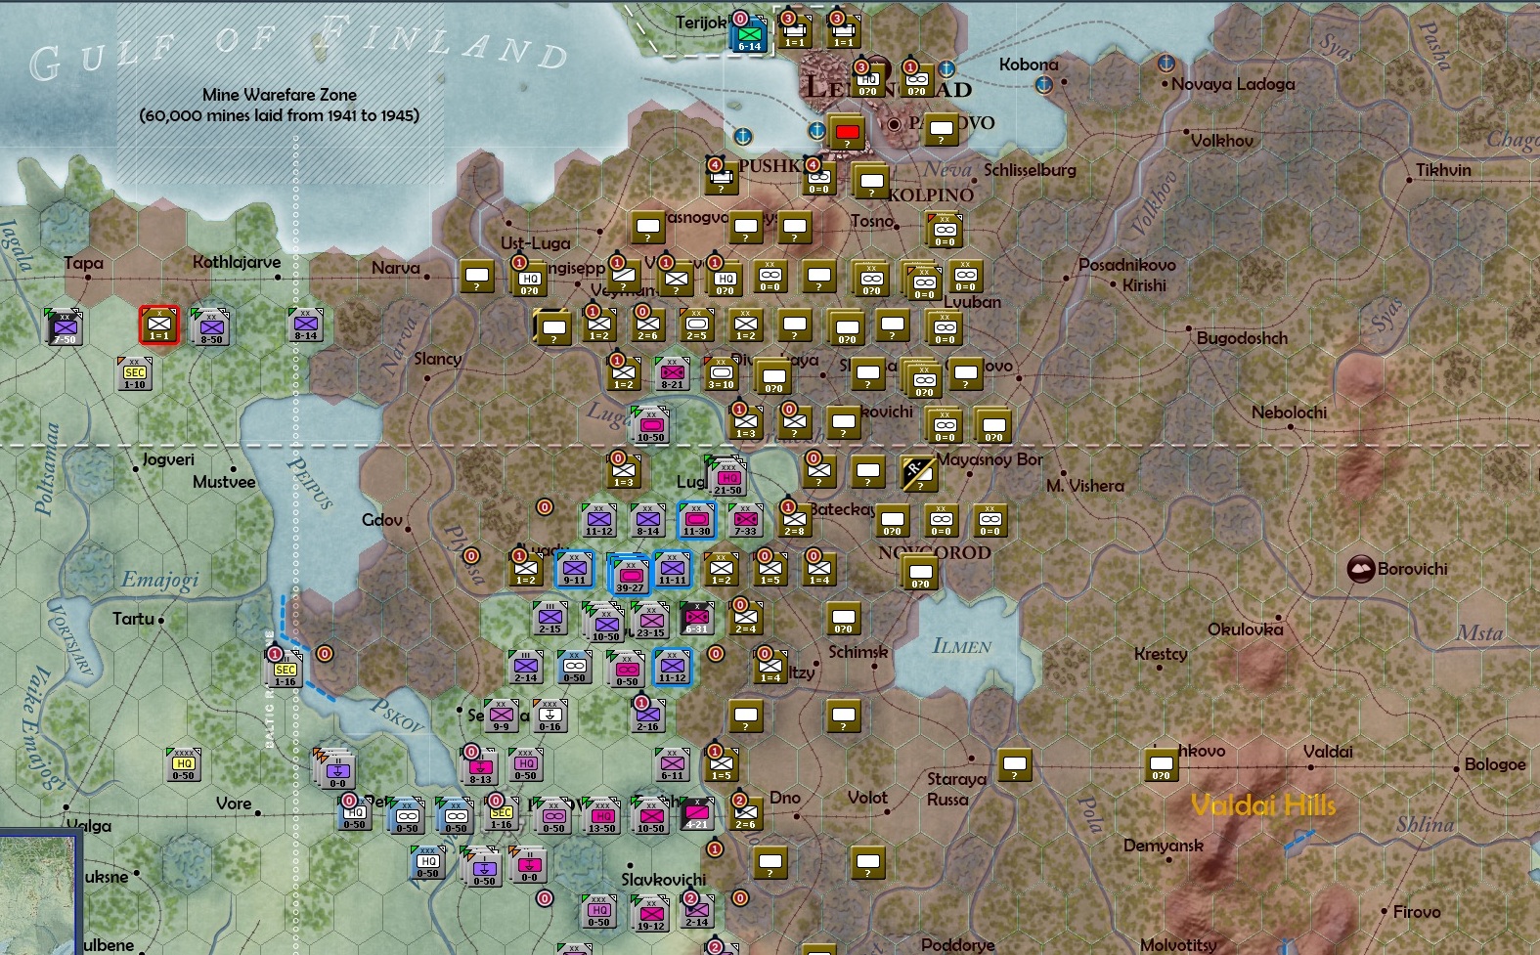Click the minimap thumbnail in the corner
The height and width of the screenshot is (955, 1540).
[x=38, y=893]
